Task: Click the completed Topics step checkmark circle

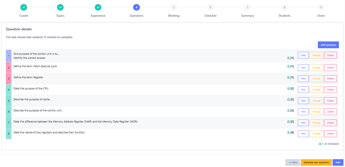Action: [x=60, y=7]
